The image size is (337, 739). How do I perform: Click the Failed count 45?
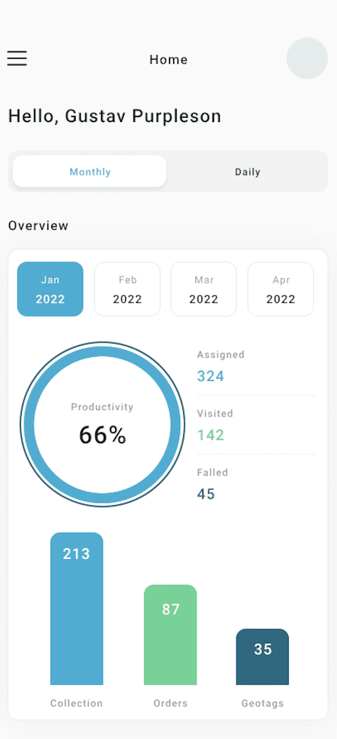coord(206,494)
